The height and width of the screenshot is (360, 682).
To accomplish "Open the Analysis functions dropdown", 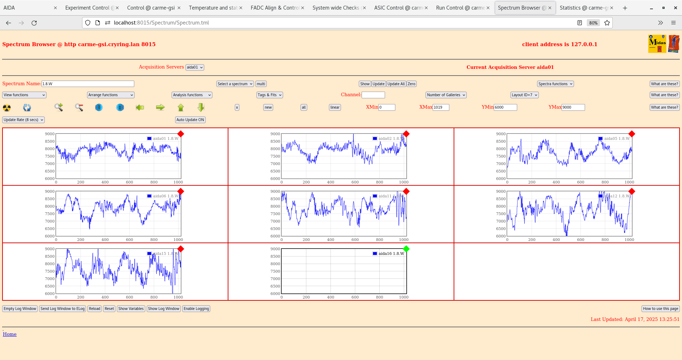I will click(x=192, y=95).
